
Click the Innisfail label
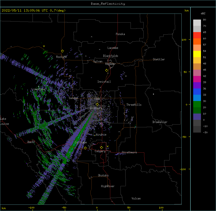[104, 82]
